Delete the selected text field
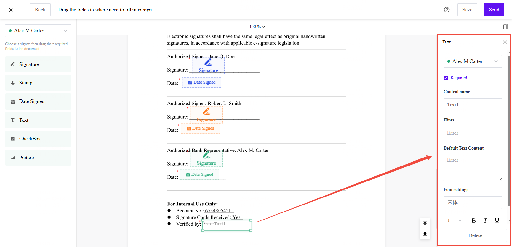The height and width of the screenshot is (247, 512). 475,235
